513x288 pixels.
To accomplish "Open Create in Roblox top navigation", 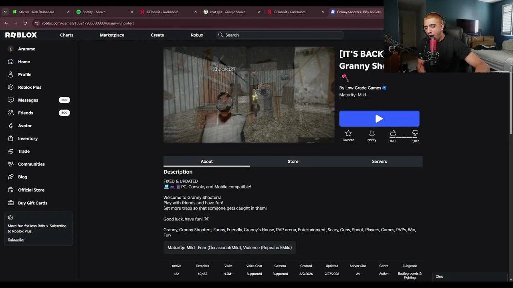I will tap(158, 35).
